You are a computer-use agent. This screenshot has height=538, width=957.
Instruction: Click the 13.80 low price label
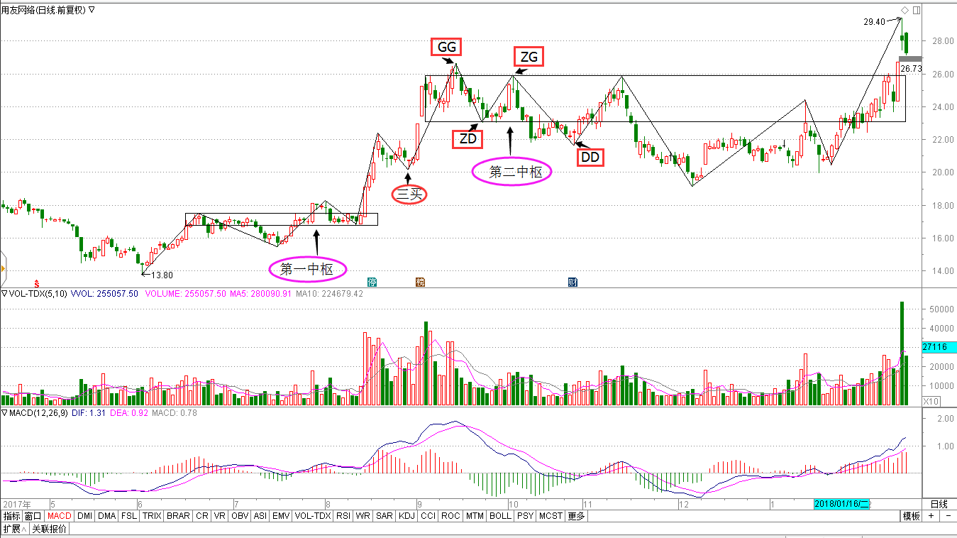coord(162,275)
